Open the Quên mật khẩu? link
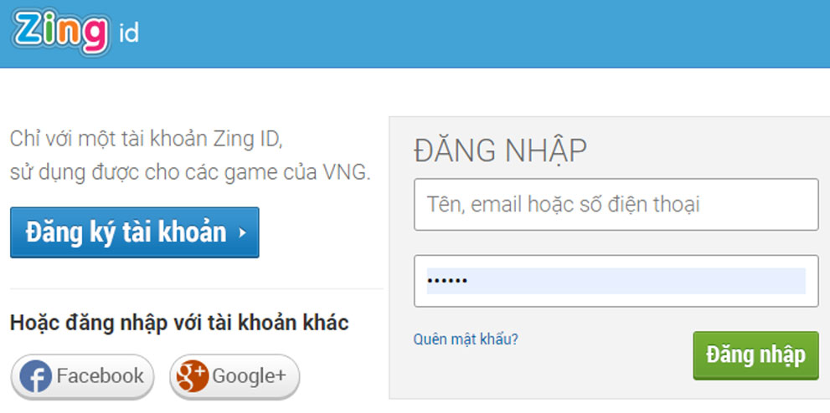Image resolution: width=830 pixels, height=413 pixels. pos(466,339)
